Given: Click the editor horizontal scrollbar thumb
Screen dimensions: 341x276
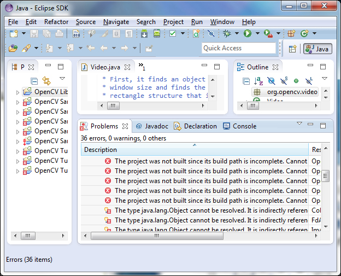Looking at the screenshot, I should pos(113,106).
